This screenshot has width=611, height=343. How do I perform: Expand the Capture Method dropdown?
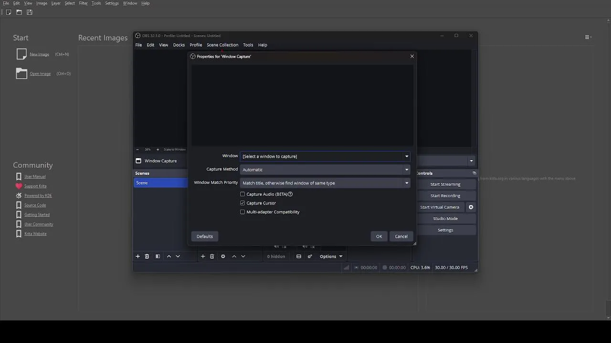pos(325,170)
